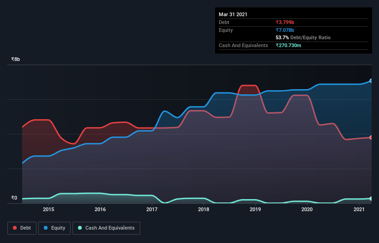
Task: Toggle Cash And Equivalents legend button
Action: 106,228
